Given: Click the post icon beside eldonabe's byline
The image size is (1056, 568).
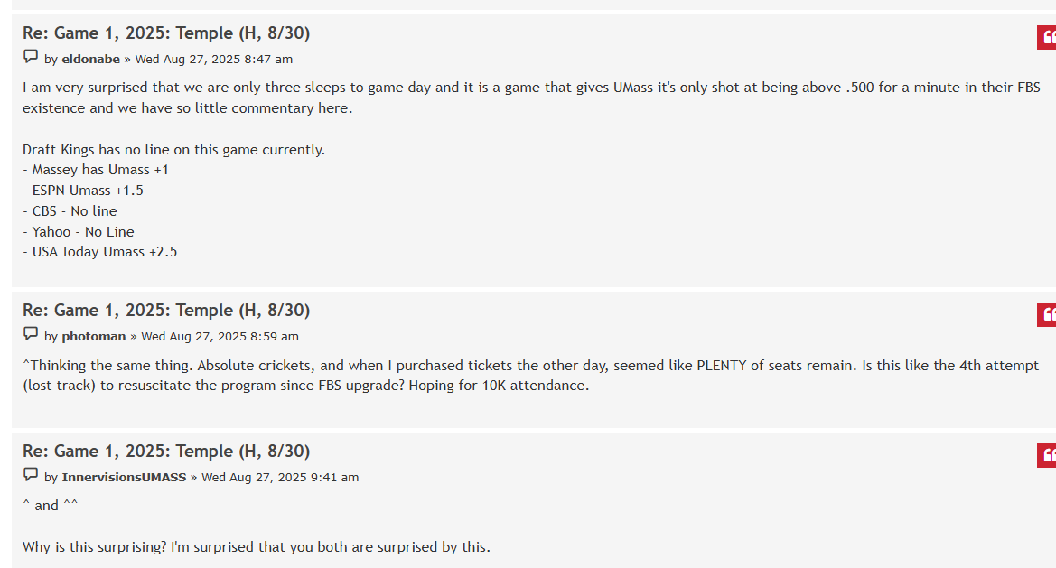Looking at the screenshot, I should (x=31, y=58).
